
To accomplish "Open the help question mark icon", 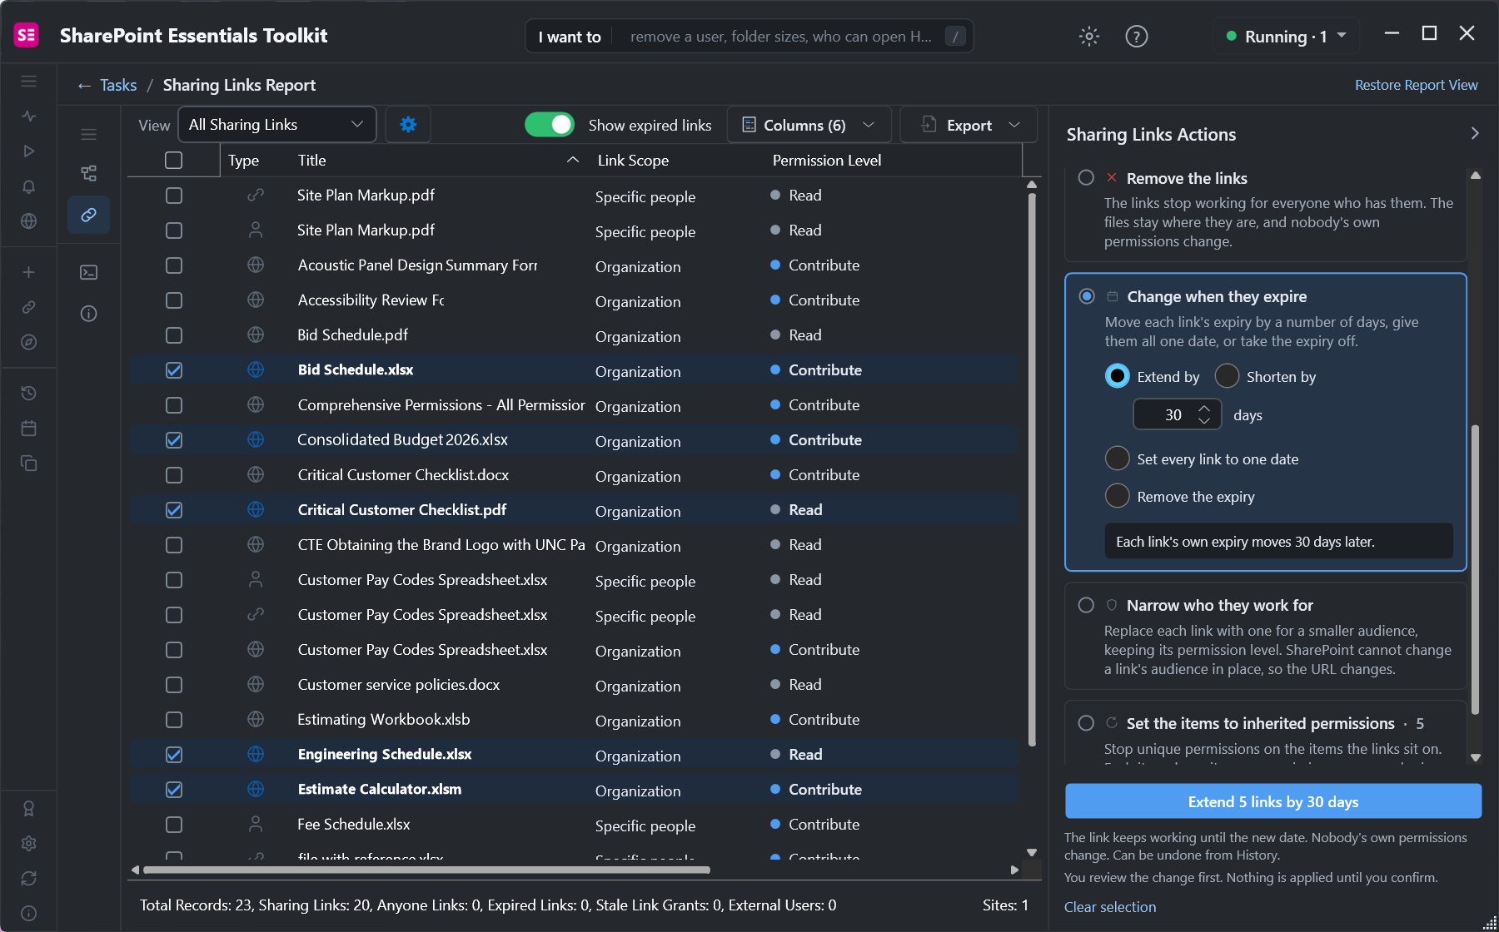I will point(1136,36).
